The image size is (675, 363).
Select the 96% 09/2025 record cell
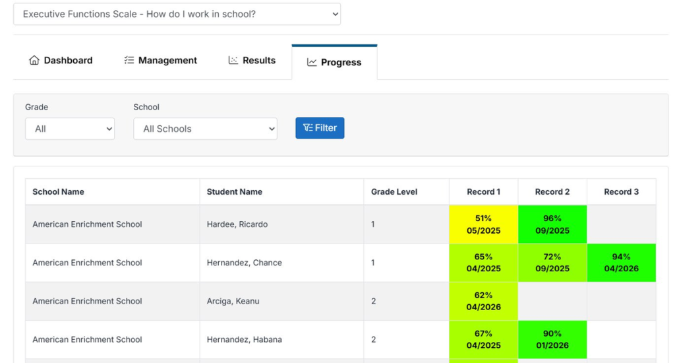pos(552,224)
